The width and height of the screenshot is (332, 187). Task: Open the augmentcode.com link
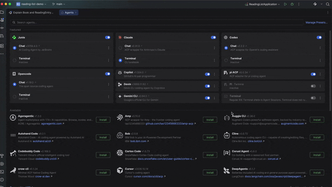[x=292, y=123]
